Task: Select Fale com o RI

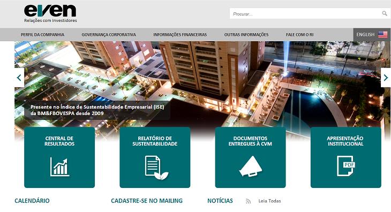Action: pyautogui.click(x=300, y=35)
